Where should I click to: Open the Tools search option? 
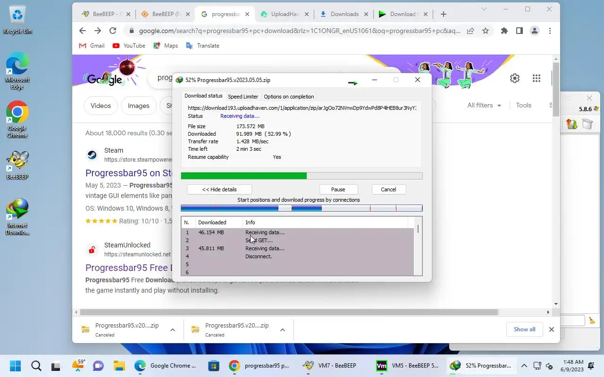click(x=523, y=105)
